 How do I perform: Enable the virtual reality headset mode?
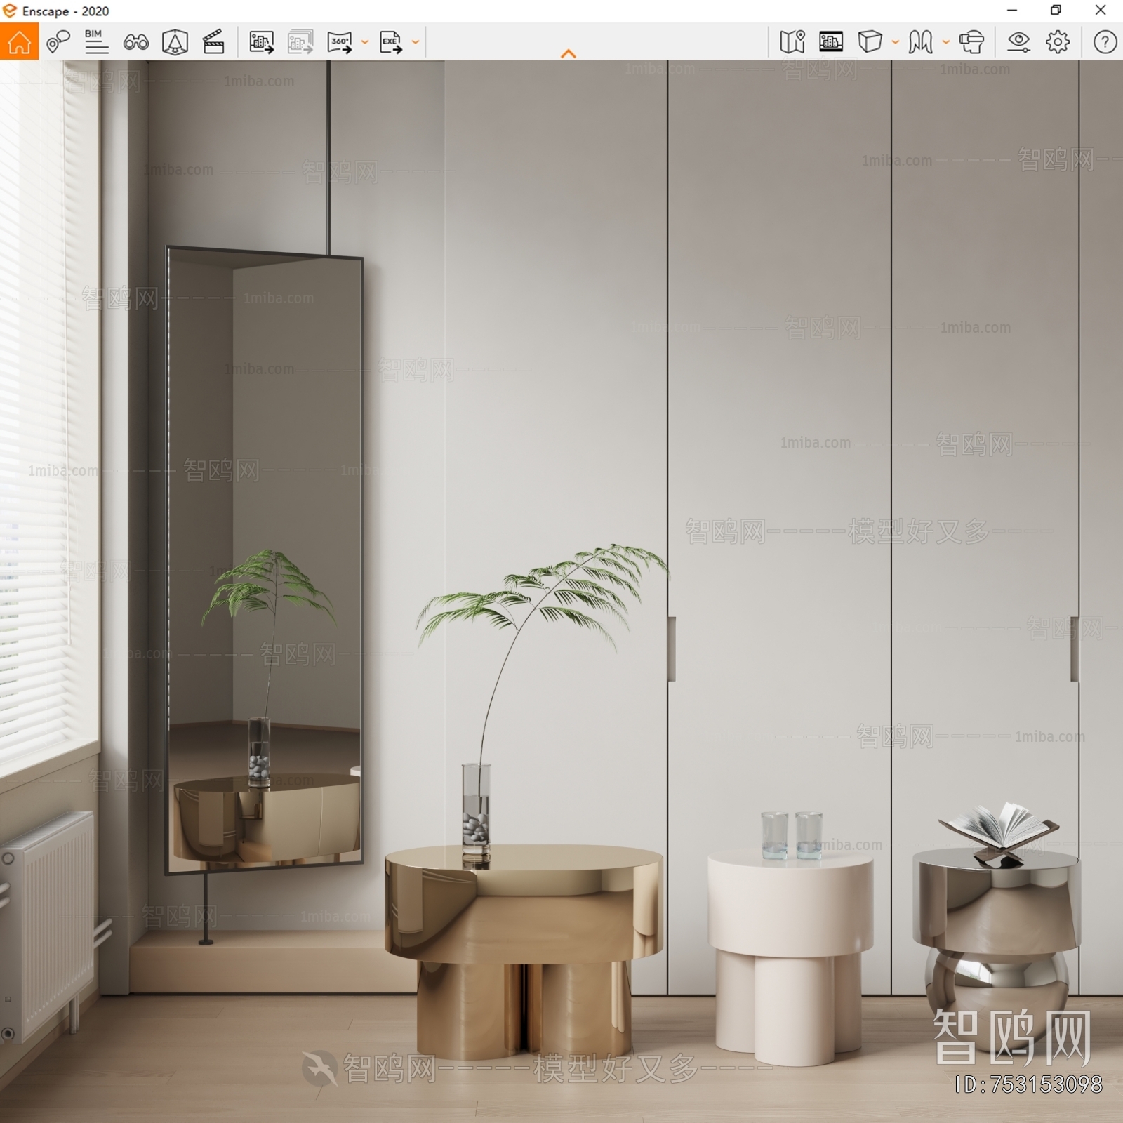(x=971, y=42)
